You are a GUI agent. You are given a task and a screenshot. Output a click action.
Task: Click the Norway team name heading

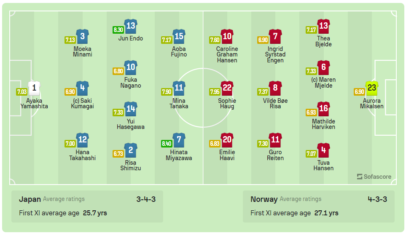coord(264,199)
